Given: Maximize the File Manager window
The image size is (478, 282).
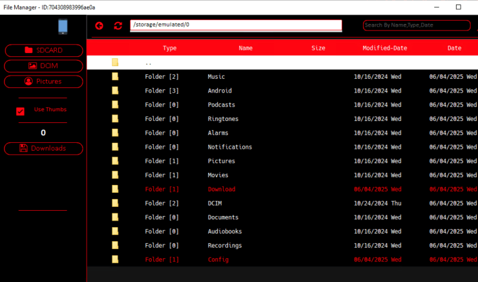Looking at the screenshot, I should [x=458, y=7].
